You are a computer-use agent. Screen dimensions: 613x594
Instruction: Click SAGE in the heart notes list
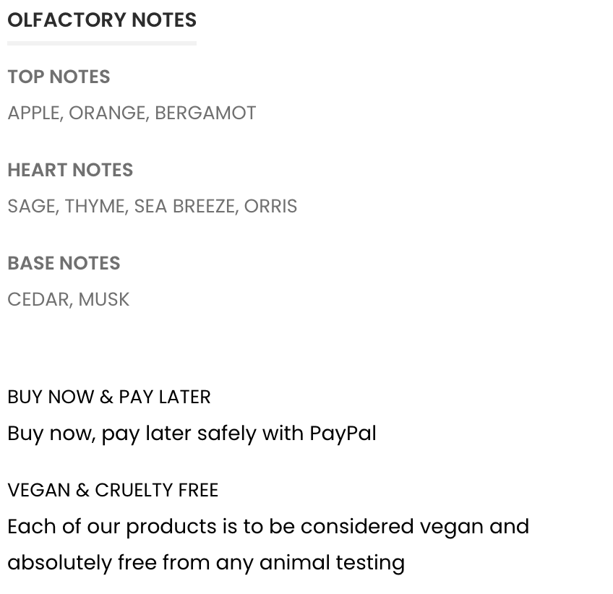coord(31,206)
